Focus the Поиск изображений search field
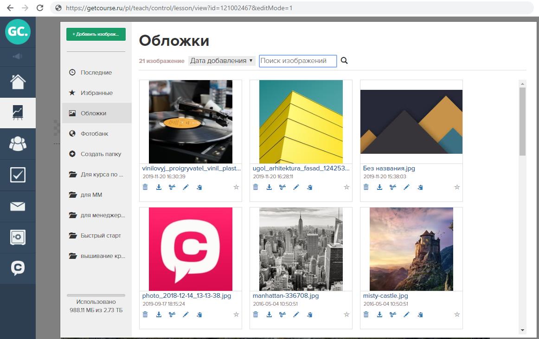Viewport: 539px width, 339px height. pos(298,61)
